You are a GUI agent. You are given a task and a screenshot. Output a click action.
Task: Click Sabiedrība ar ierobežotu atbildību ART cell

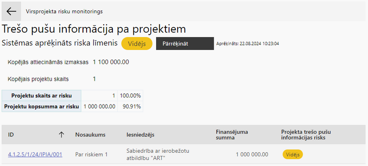(x=158, y=155)
